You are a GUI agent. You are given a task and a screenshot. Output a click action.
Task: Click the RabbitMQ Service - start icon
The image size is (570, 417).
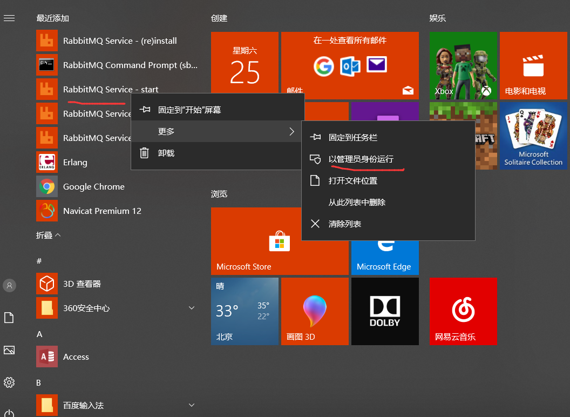(x=47, y=89)
